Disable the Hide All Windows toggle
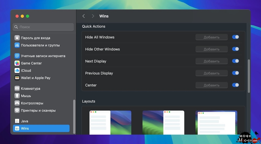Viewport: 261px width, 144px height. coord(235,37)
